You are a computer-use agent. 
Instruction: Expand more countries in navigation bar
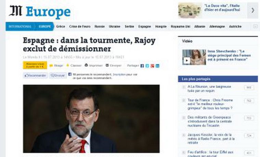[x=256, y=26]
